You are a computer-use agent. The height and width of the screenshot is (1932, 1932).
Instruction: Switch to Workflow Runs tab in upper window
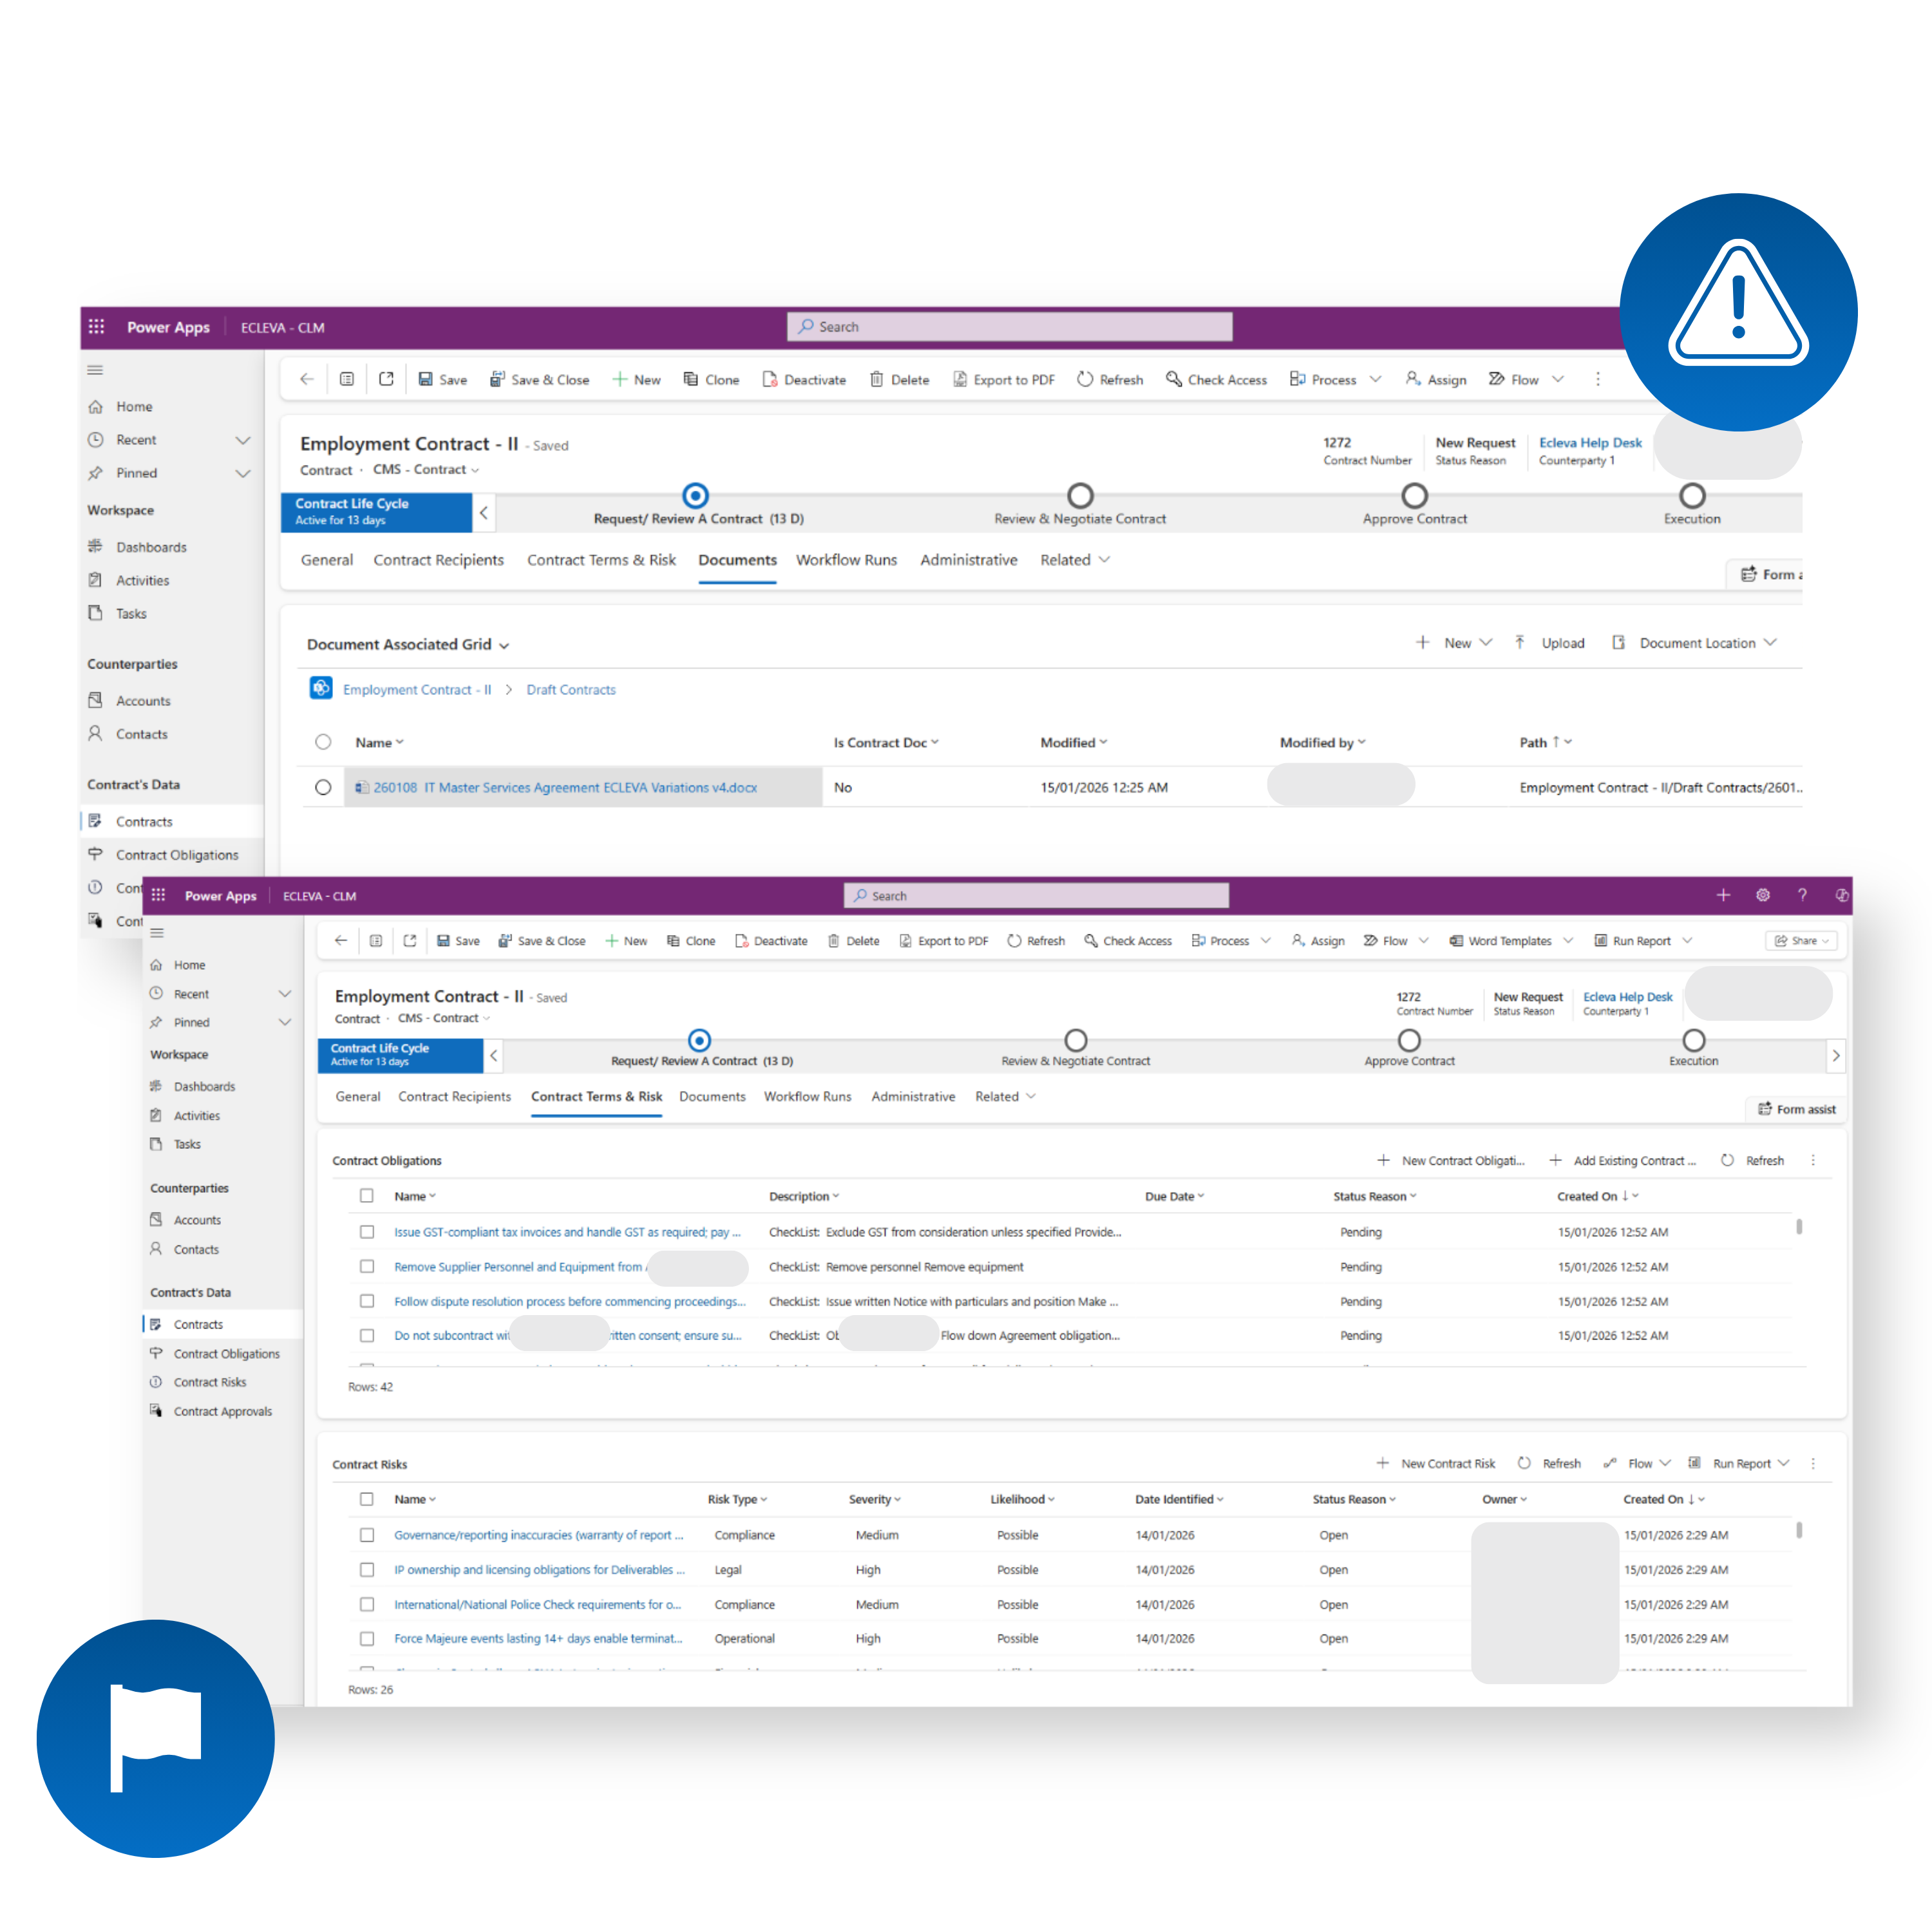[x=846, y=560]
